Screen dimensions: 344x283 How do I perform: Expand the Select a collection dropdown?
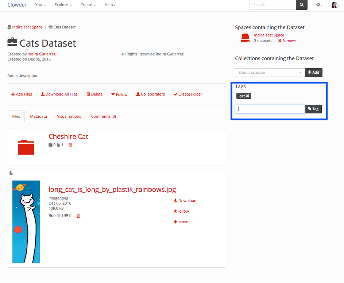[x=270, y=73]
